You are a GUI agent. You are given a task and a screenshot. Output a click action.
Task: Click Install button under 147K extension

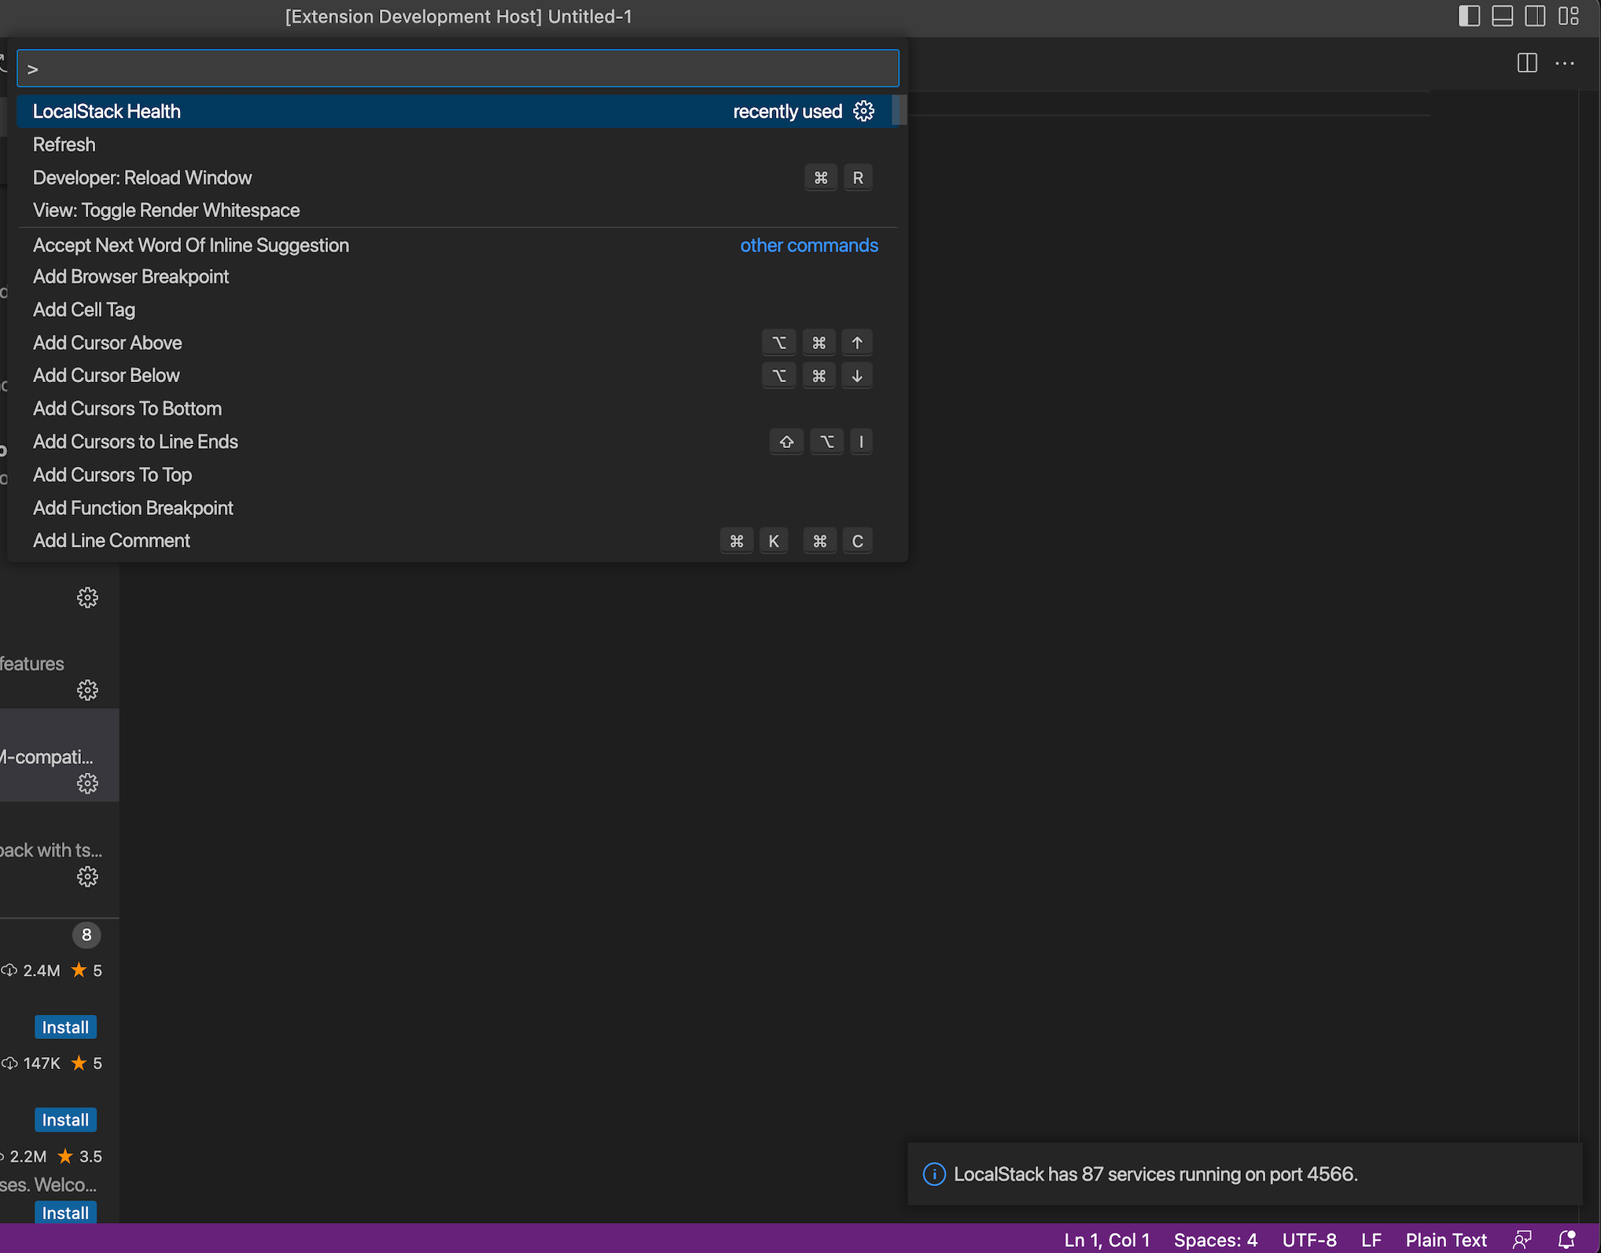click(x=65, y=1120)
